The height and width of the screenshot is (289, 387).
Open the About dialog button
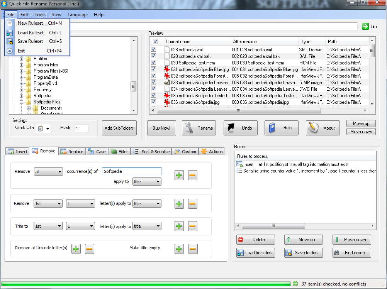point(322,128)
